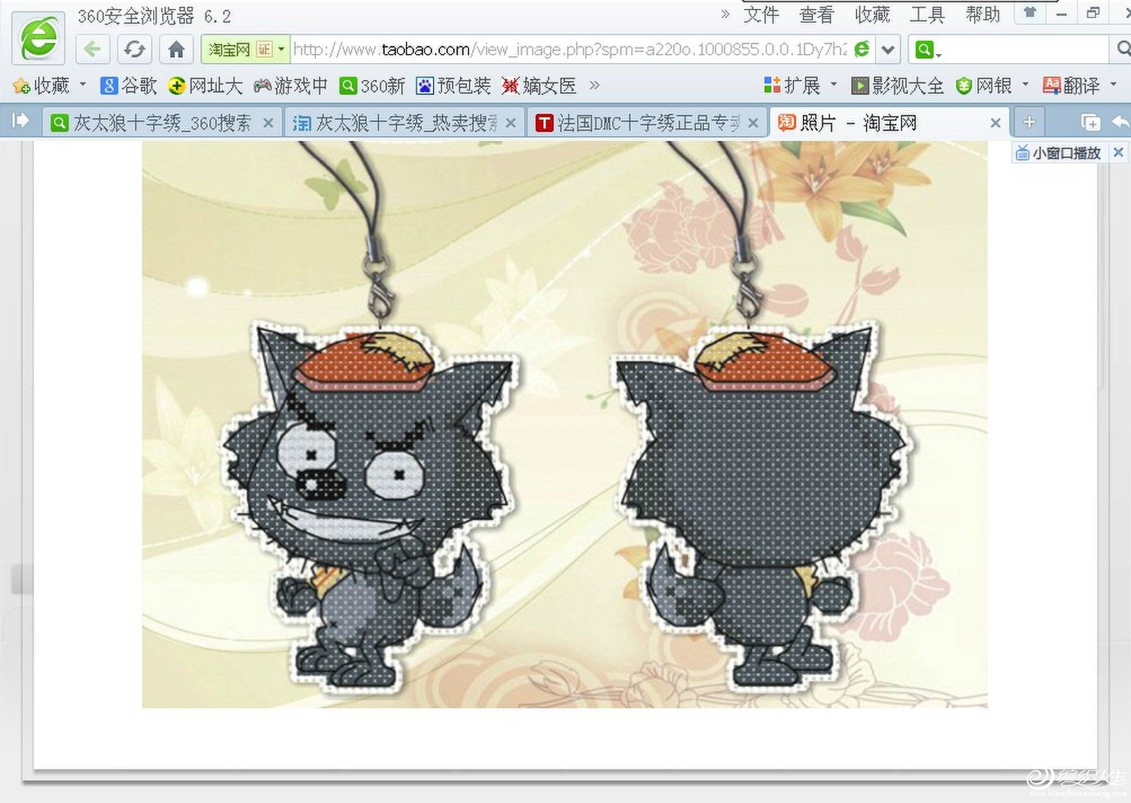The image size is (1131, 803).
Task: Show more bookmarks with the chevron
Action: tap(594, 85)
